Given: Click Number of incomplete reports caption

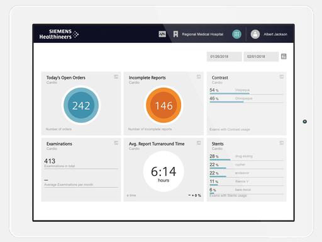Looking at the screenshot, I should point(150,129).
